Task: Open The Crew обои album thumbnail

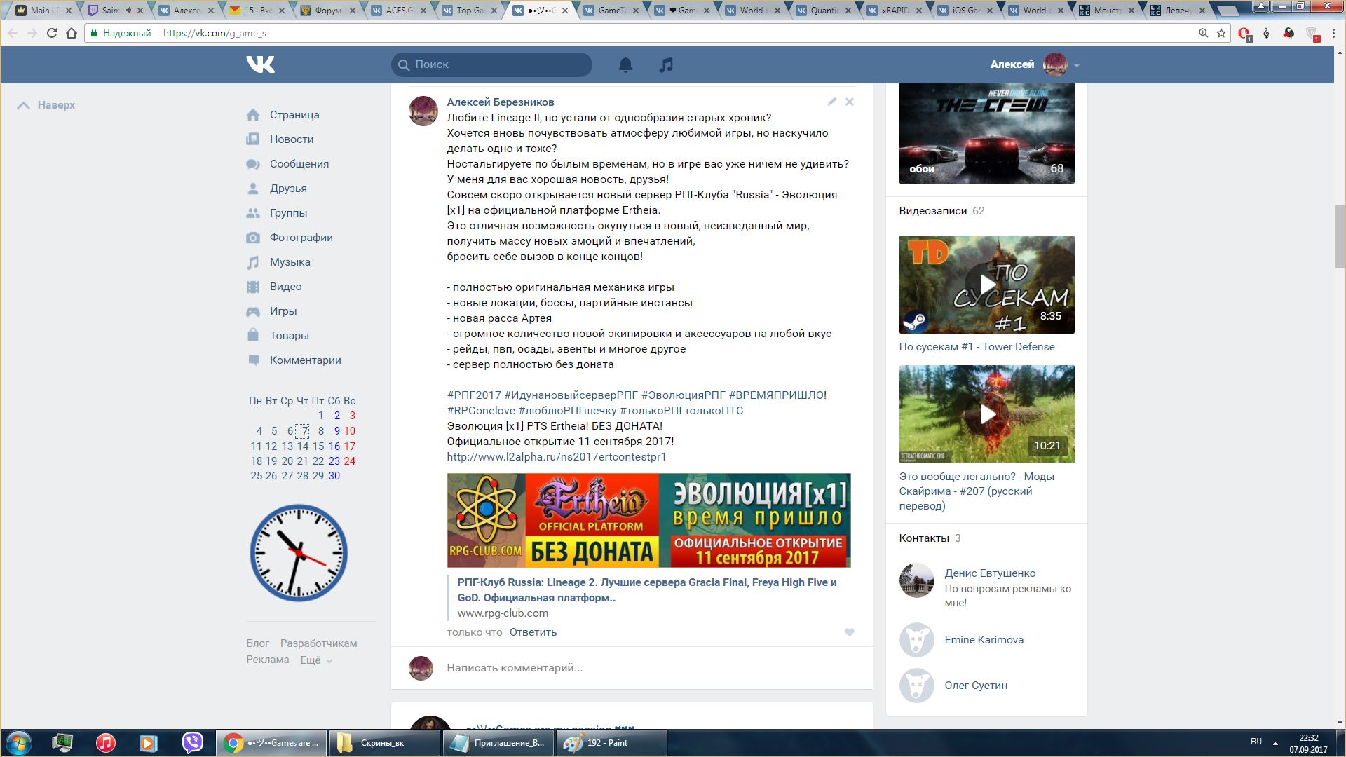Action: click(986, 133)
